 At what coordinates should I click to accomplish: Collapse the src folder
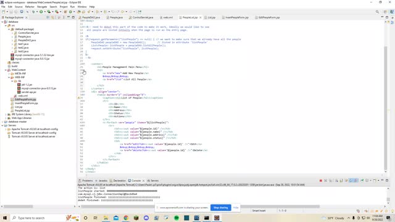pyautogui.click(x=6, y=25)
